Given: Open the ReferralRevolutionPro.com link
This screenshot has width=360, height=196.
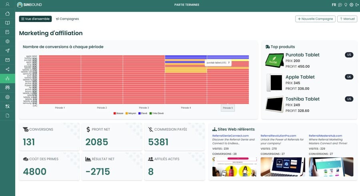Looking at the screenshot, I should pos(278,136).
